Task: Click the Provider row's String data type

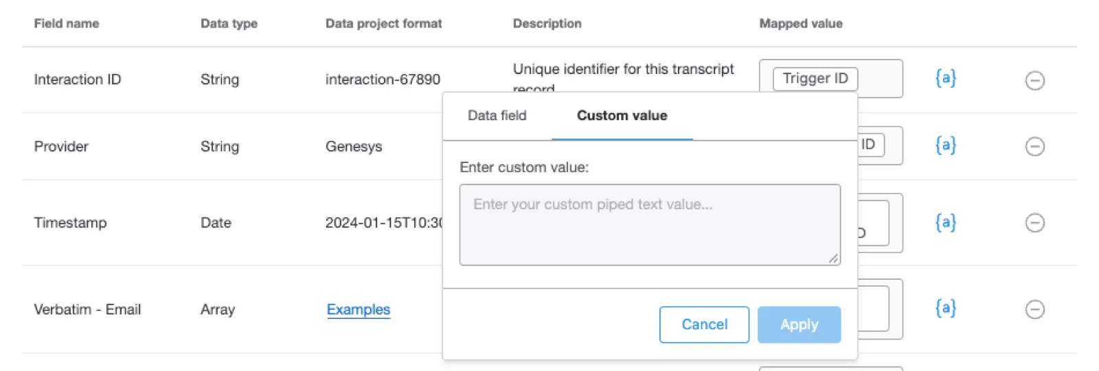Action: [220, 147]
